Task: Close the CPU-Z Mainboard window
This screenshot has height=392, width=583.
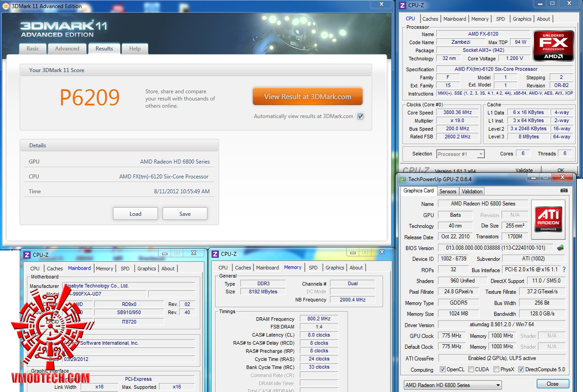Action: click(x=194, y=253)
